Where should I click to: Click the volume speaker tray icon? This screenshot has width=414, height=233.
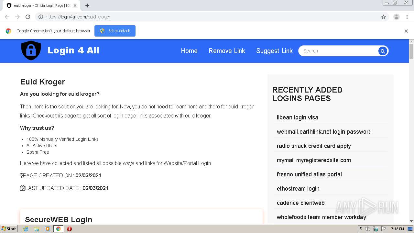coord(368,229)
